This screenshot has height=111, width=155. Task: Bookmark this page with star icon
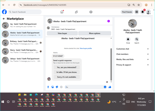139,5
